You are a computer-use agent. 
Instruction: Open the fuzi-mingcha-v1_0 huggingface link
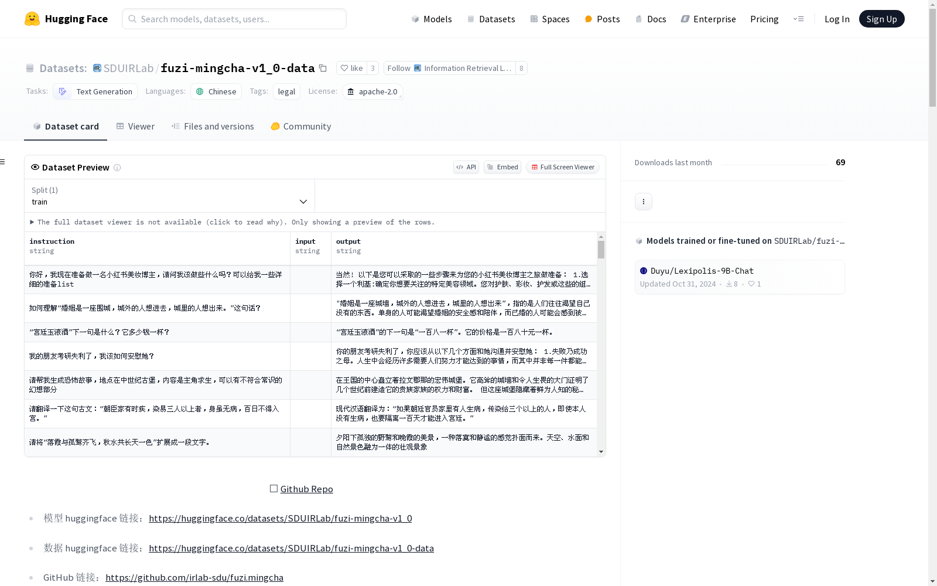point(280,519)
